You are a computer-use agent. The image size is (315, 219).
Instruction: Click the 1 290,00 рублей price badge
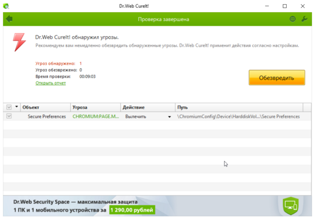pos(132,210)
